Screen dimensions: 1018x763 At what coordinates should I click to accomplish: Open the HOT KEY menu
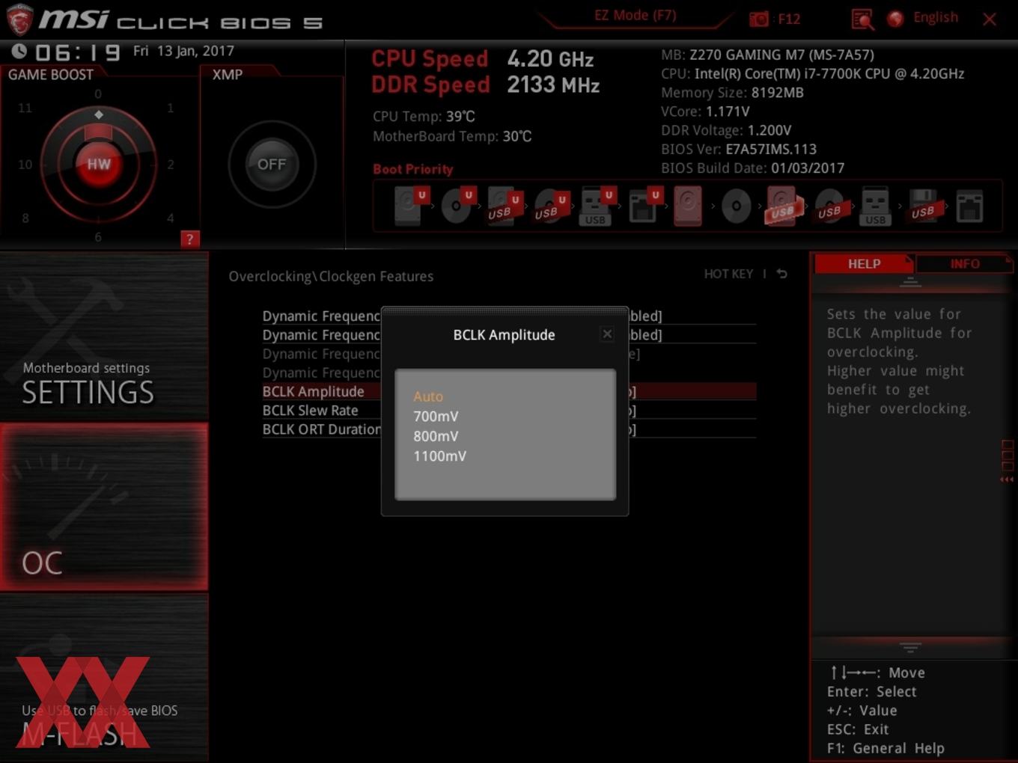728,274
